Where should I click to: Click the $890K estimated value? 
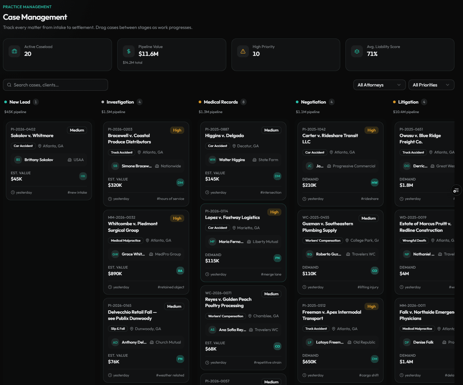pyautogui.click(x=115, y=274)
